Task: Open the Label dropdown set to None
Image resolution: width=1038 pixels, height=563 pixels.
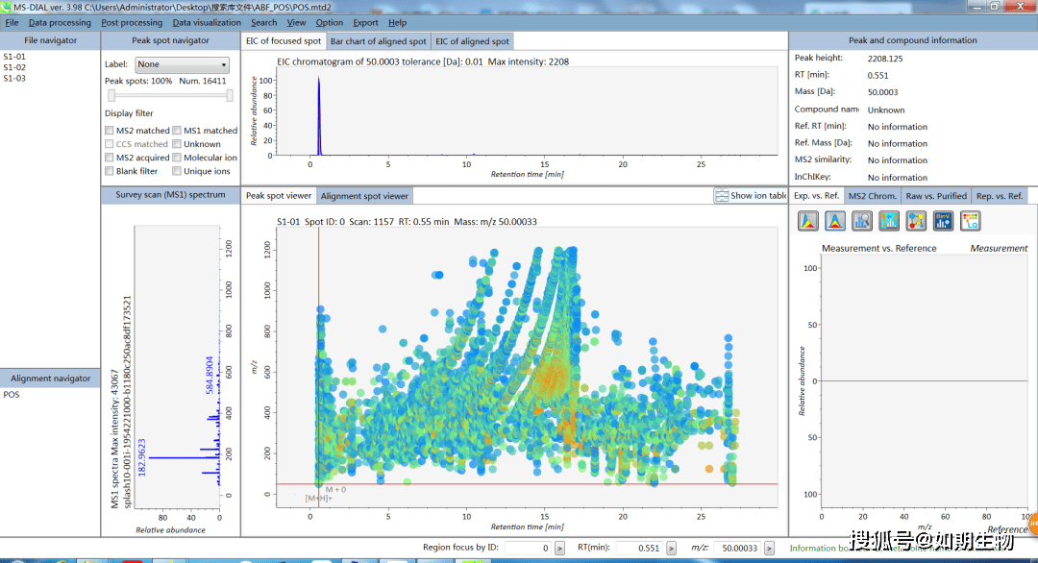Action: click(181, 64)
